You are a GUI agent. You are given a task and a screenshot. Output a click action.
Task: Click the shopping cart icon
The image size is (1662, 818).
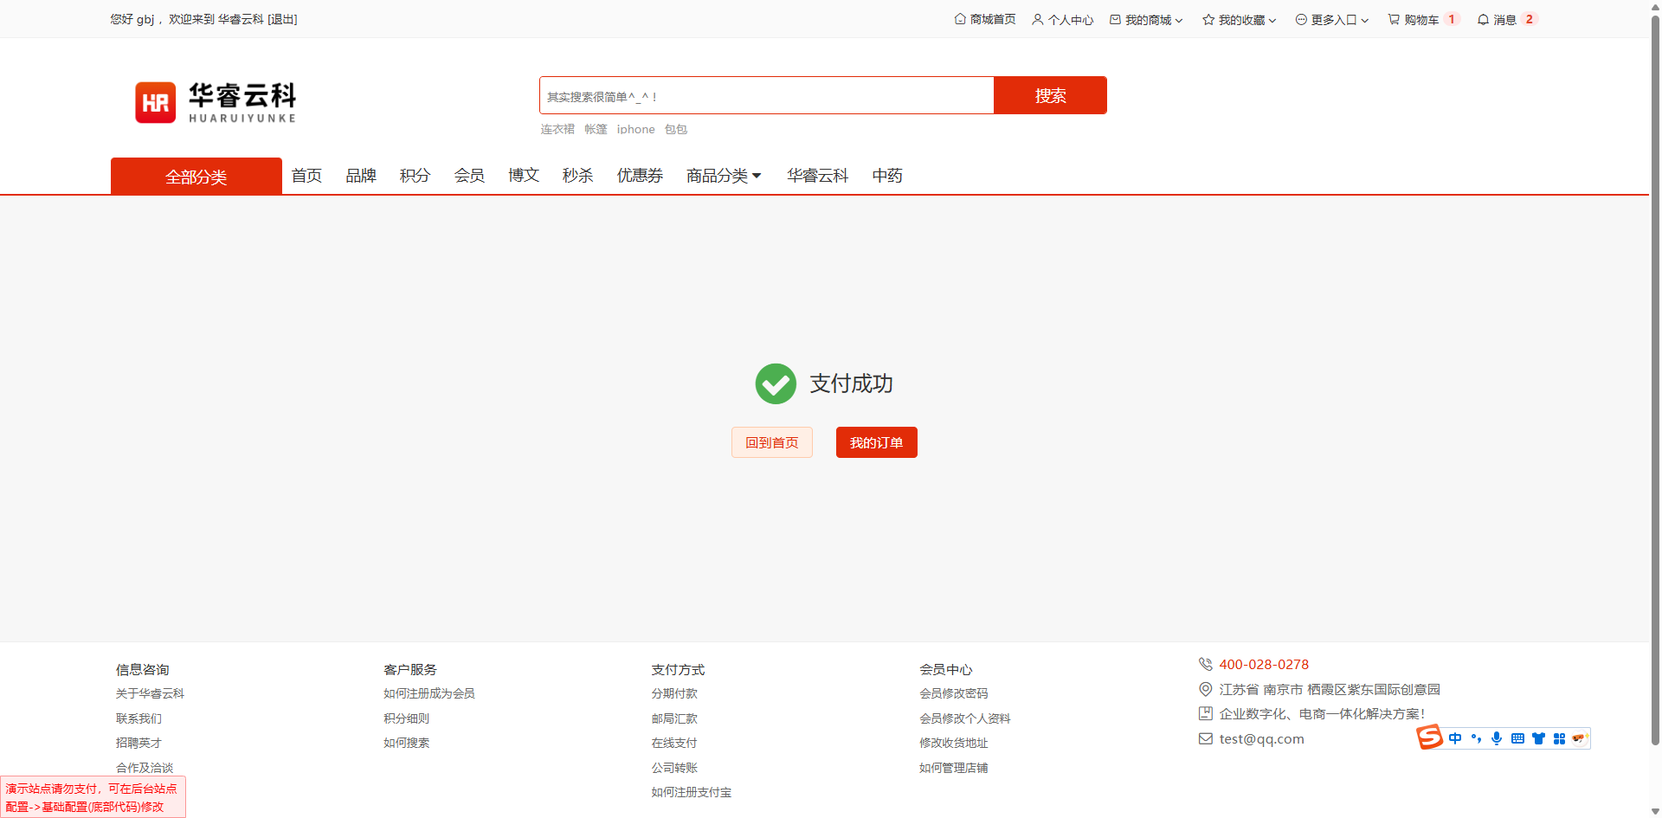[1394, 19]
